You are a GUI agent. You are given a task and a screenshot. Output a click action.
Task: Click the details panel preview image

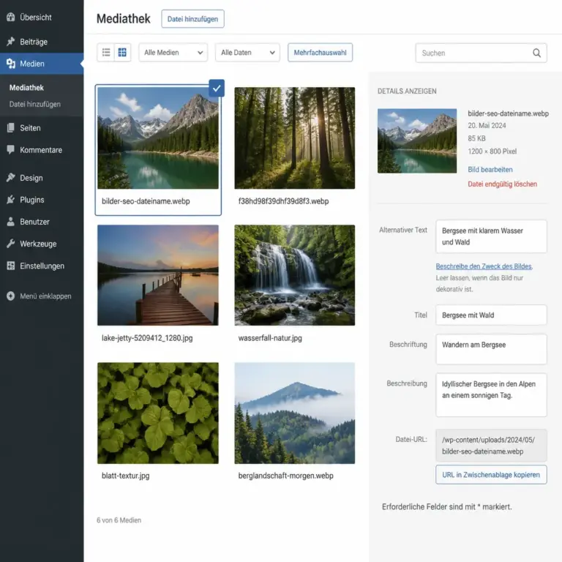(x=417, y=140)
